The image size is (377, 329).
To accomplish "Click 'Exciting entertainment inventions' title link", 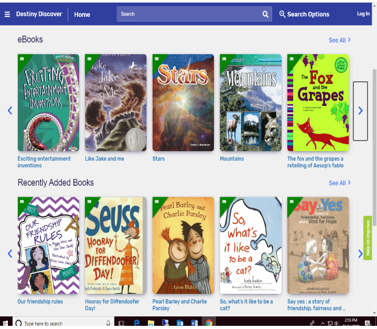I will 44,162.
